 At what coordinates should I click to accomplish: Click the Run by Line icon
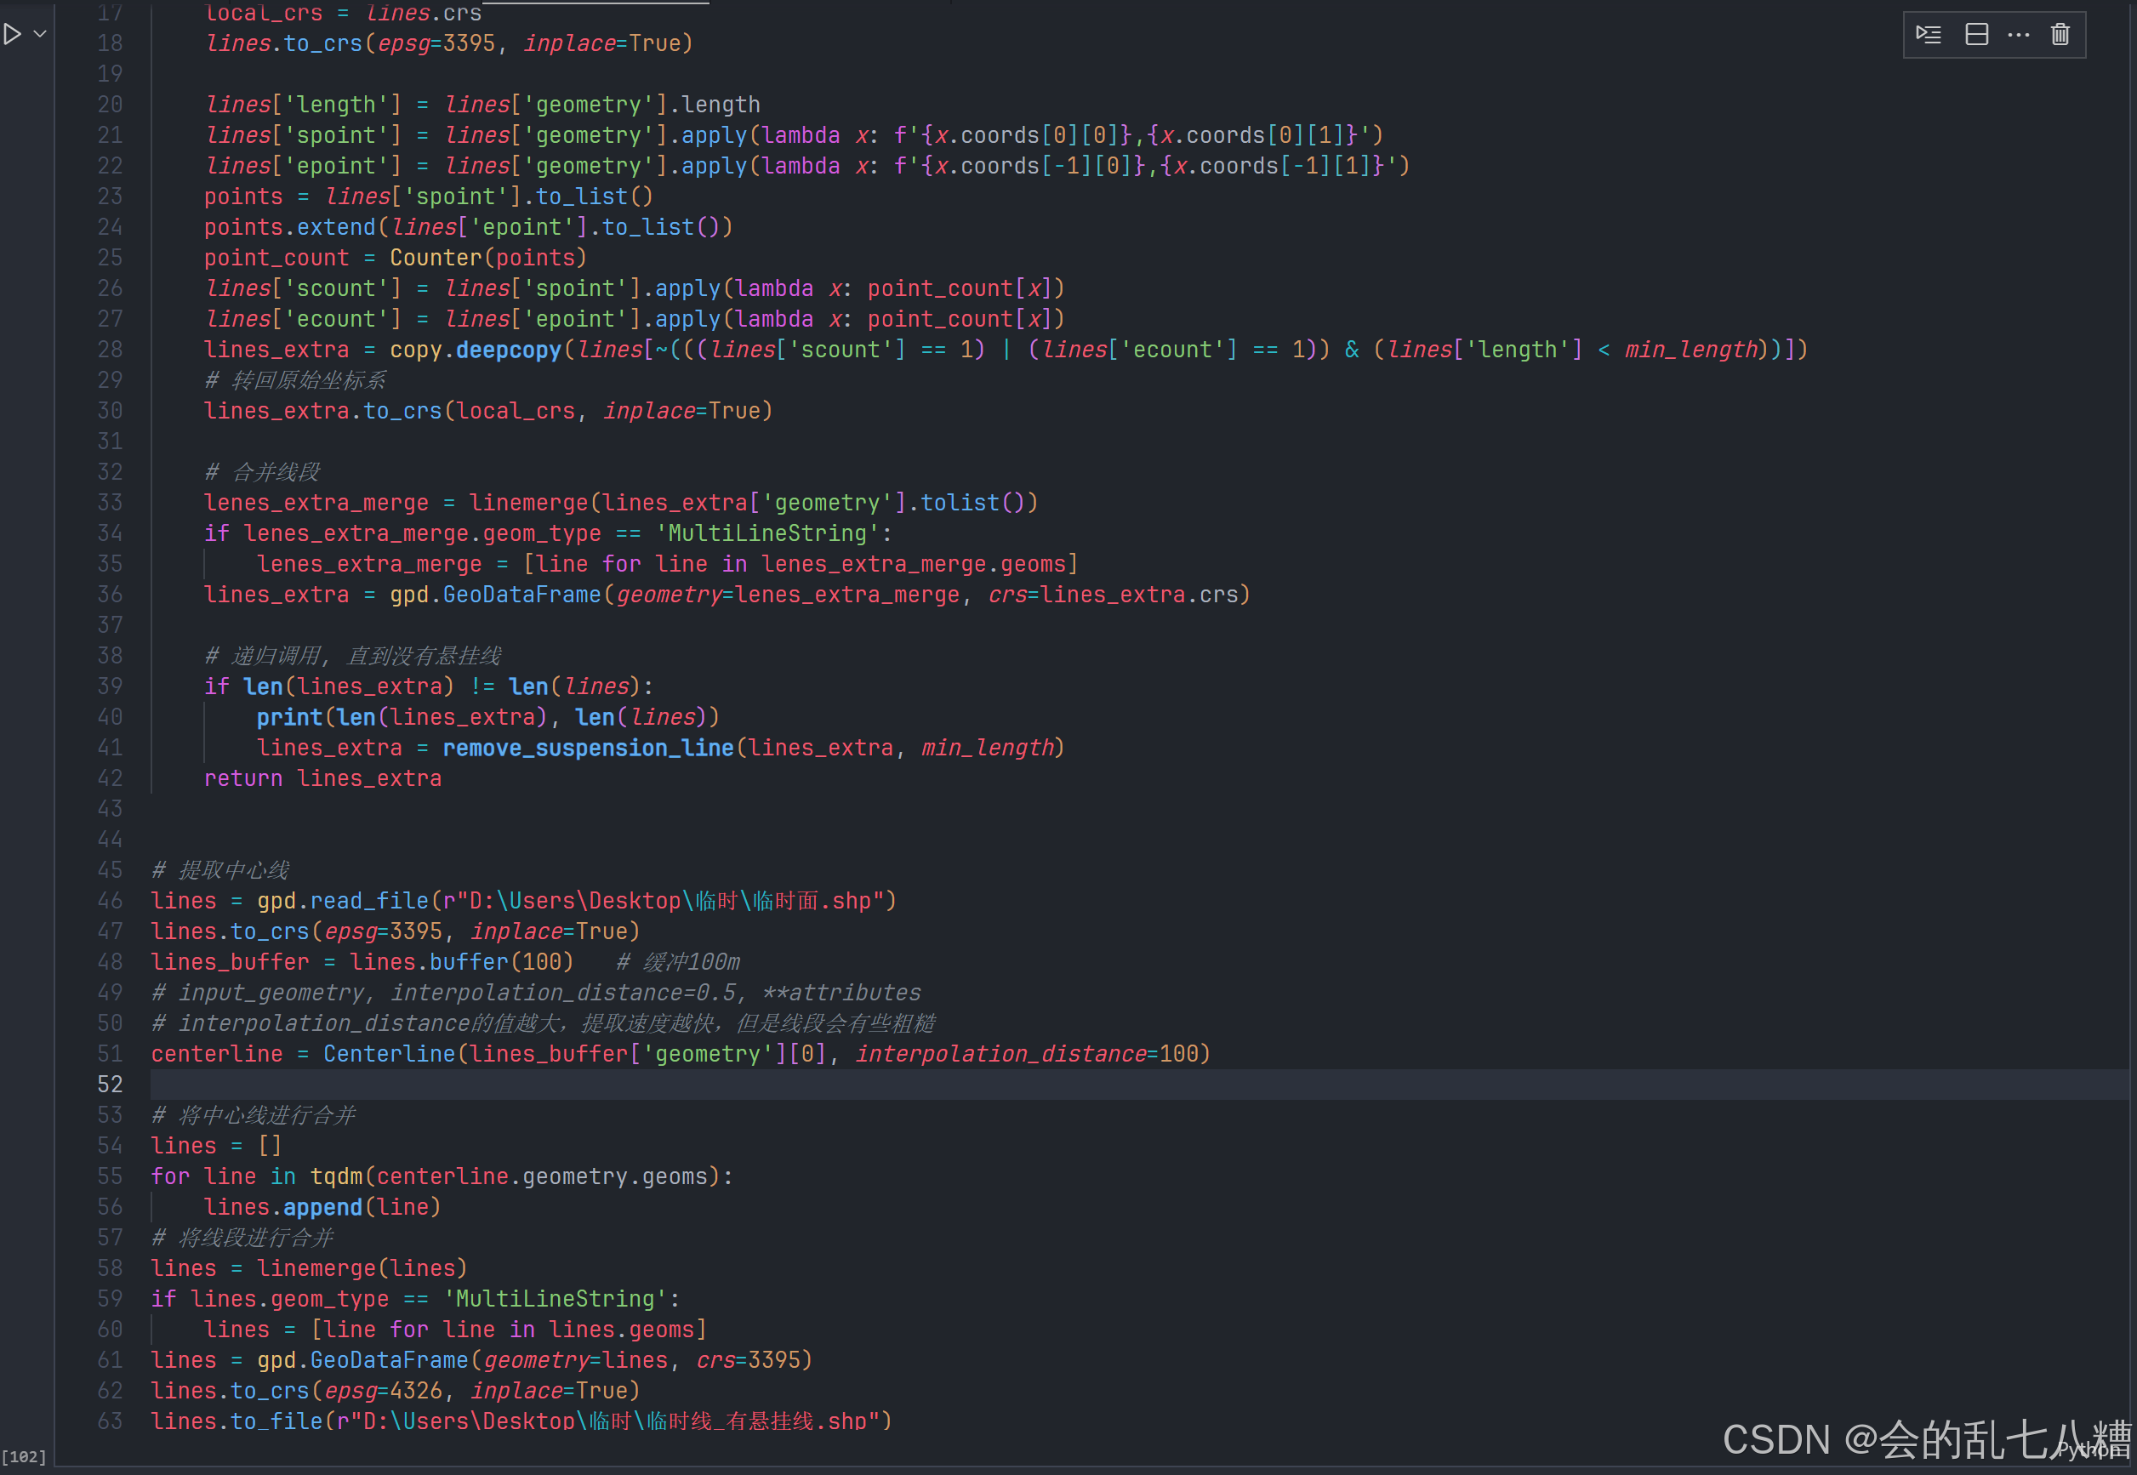point(1928,35)
